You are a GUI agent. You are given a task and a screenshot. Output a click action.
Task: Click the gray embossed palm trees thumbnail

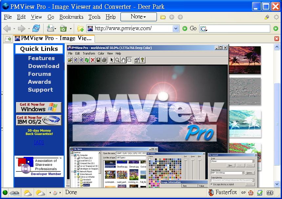[x=245, y=91]
